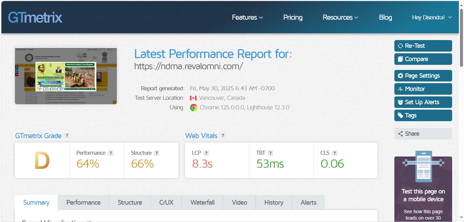The width and height of the screenshot is (464, 222).
Task: Expand the Resources dropdown menu
Action: point(340,17)
